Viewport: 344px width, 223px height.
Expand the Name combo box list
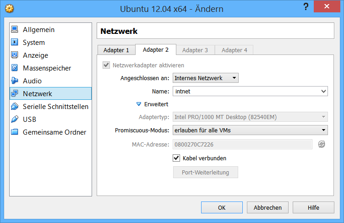click(323, 92)
